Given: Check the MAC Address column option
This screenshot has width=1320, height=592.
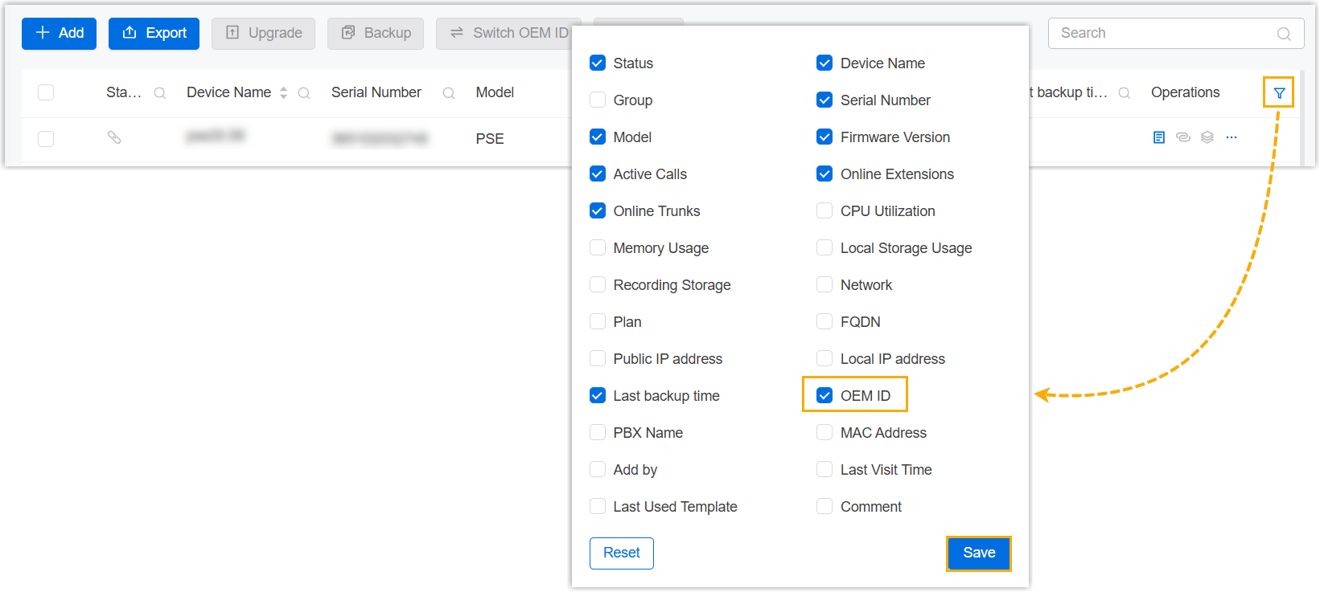Looking at the screenshot, I should pos(824,432).
